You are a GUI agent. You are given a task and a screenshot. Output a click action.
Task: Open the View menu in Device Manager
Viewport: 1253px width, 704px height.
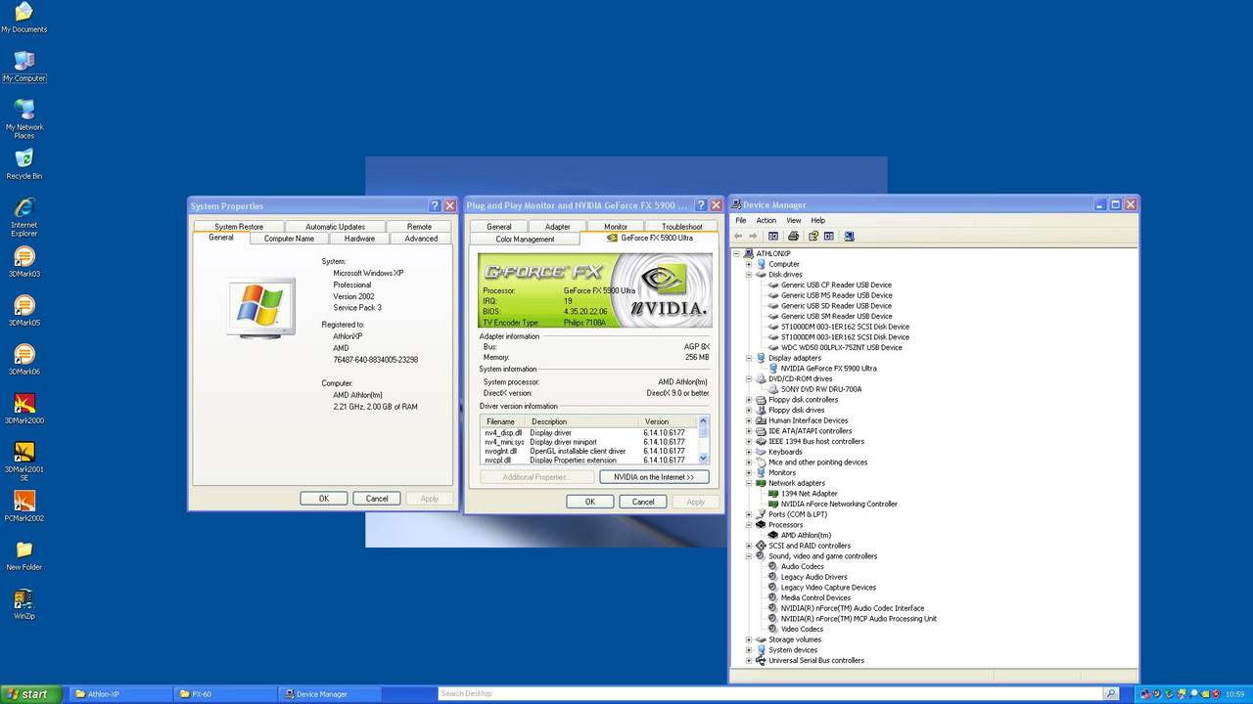pyautogui.click(x=794, y=221)
